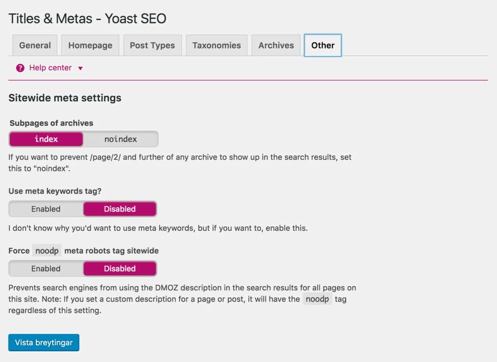Switch to the General tab
Viewport: 497px width, 362px height.
(35, 46)
